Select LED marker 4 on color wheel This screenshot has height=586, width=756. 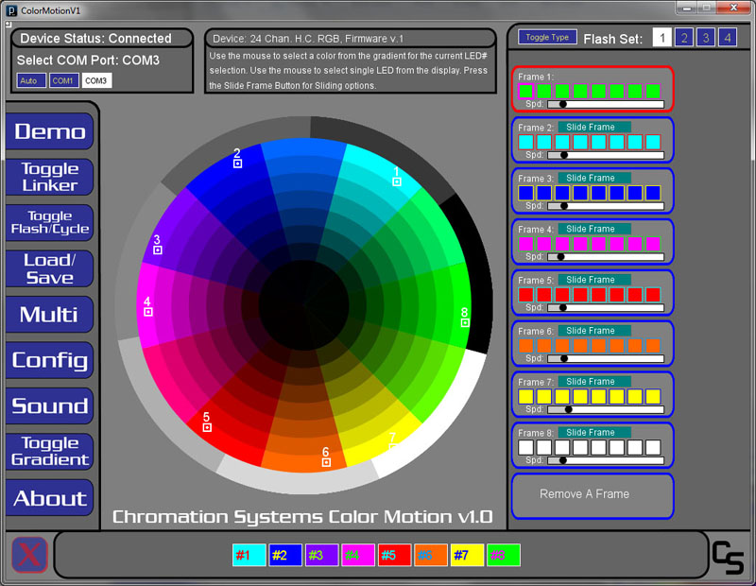(x=148, y=312)
